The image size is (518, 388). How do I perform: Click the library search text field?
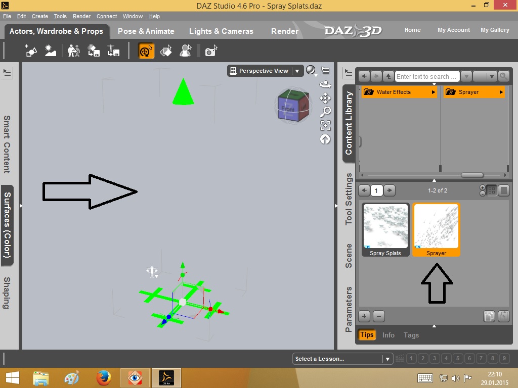tap(427, 77)
